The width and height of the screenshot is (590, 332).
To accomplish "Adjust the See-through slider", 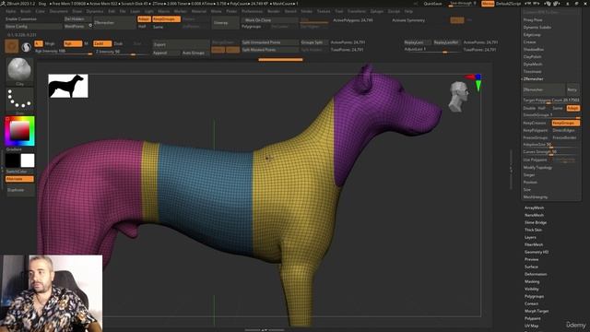I will coord(464,4).
